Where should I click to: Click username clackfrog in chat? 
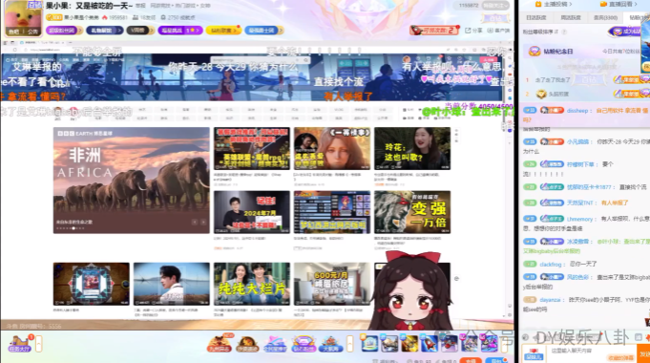point(551,265)
